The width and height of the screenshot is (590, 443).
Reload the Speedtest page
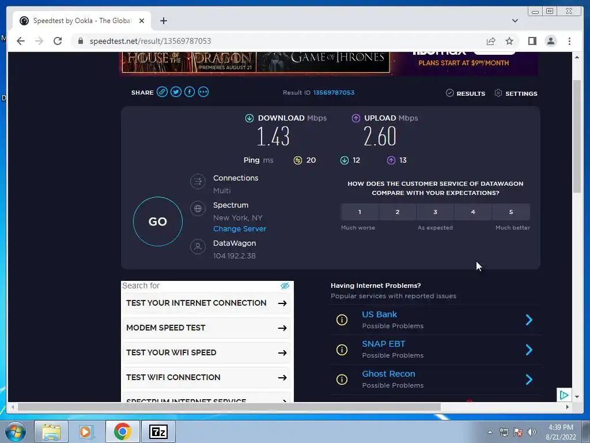(x=58, y=41)
